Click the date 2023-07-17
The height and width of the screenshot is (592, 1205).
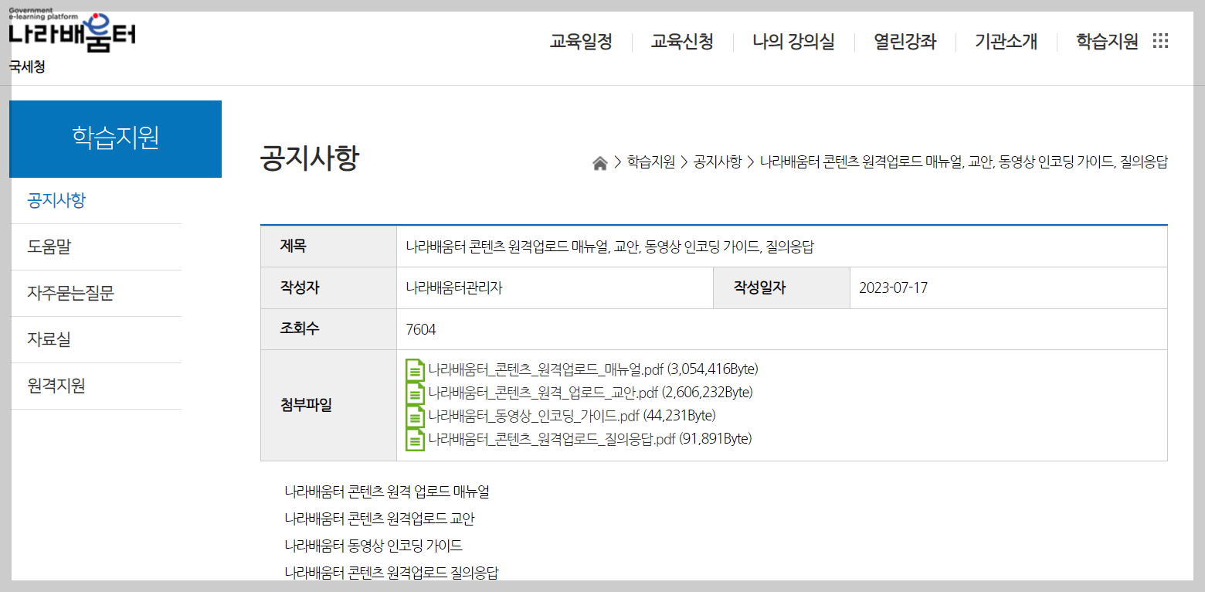[894, 288]
